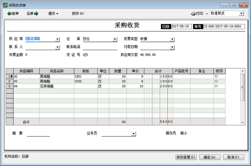Click the 联系电话 phone input field
The width and height of the screenshot is (251, 166).
click(100, 47)
